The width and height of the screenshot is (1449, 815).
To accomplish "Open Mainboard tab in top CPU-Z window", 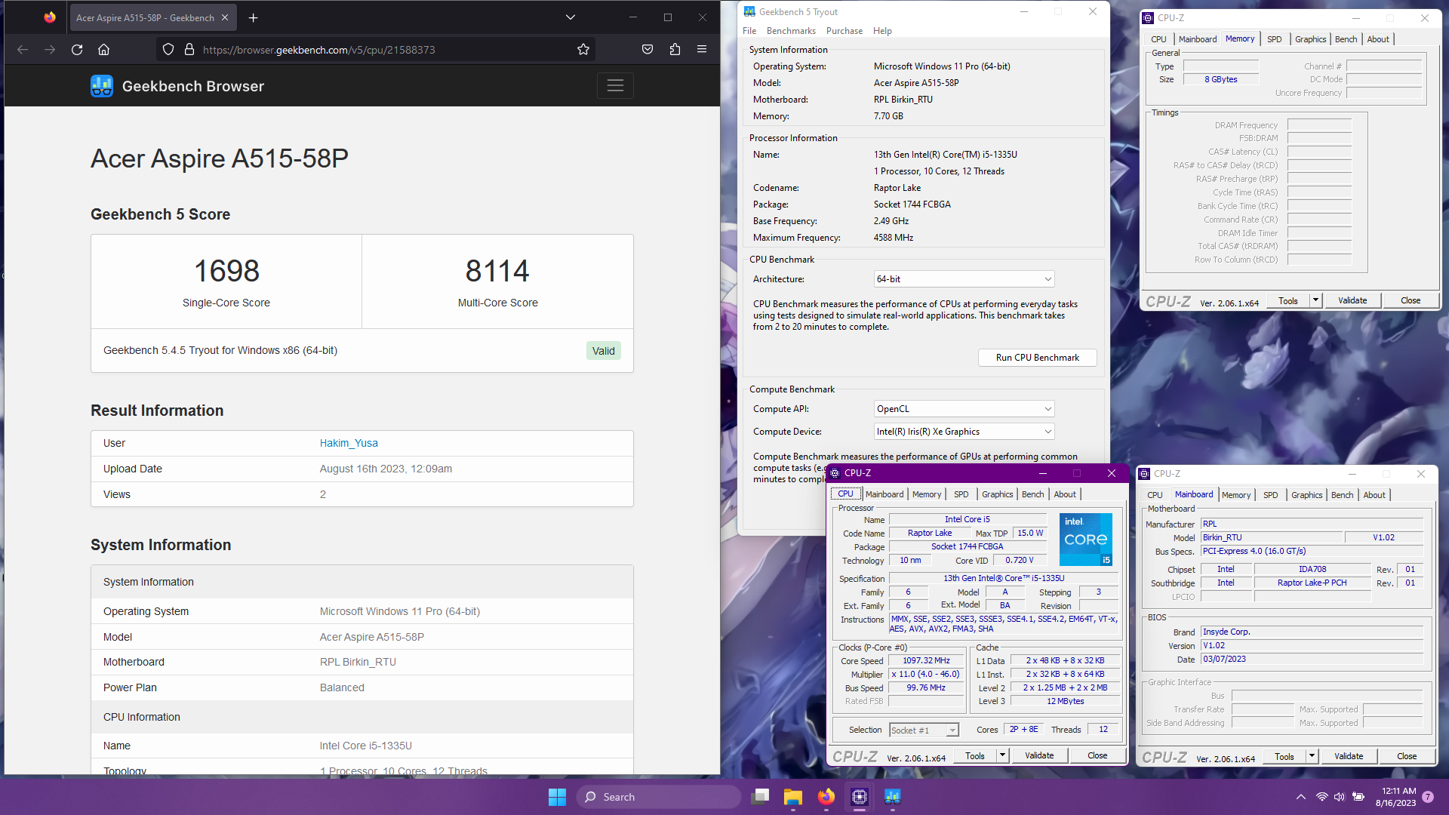I will pos(1198,39).
